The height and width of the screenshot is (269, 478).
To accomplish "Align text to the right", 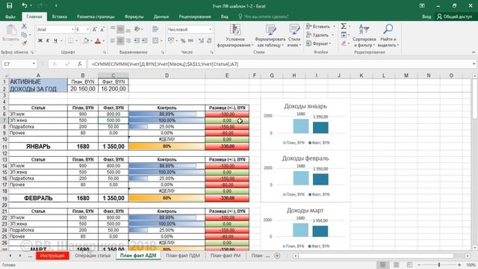I will pos(128,40).
